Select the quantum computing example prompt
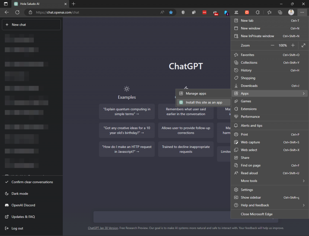The height and width of the screenshot is (236, 309). (x=127, y=112)
